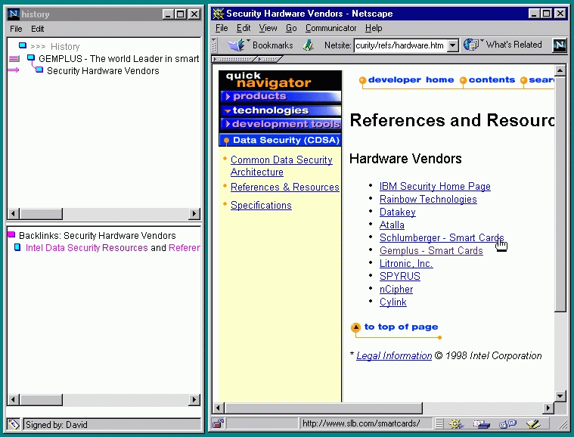The image size is (574, 437).
Task: Expand products in quick navigator
Action: 281,96
